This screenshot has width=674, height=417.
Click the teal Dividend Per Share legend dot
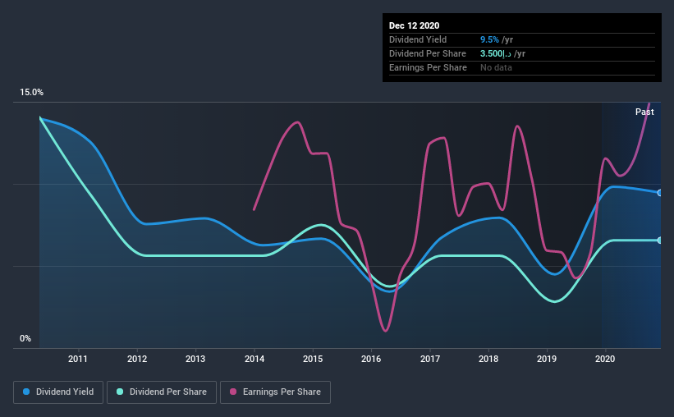[x=120, y=392]
